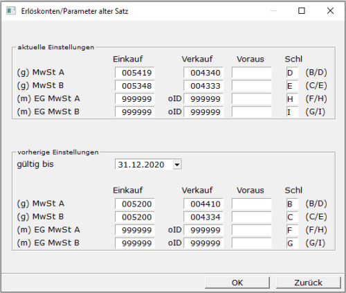Click current Schl field containing H
The height and width of the screenshot is (293, 346).
point(292,99)
